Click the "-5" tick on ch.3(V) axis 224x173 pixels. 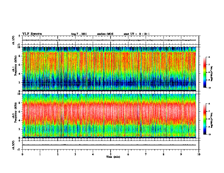(19, 150)
